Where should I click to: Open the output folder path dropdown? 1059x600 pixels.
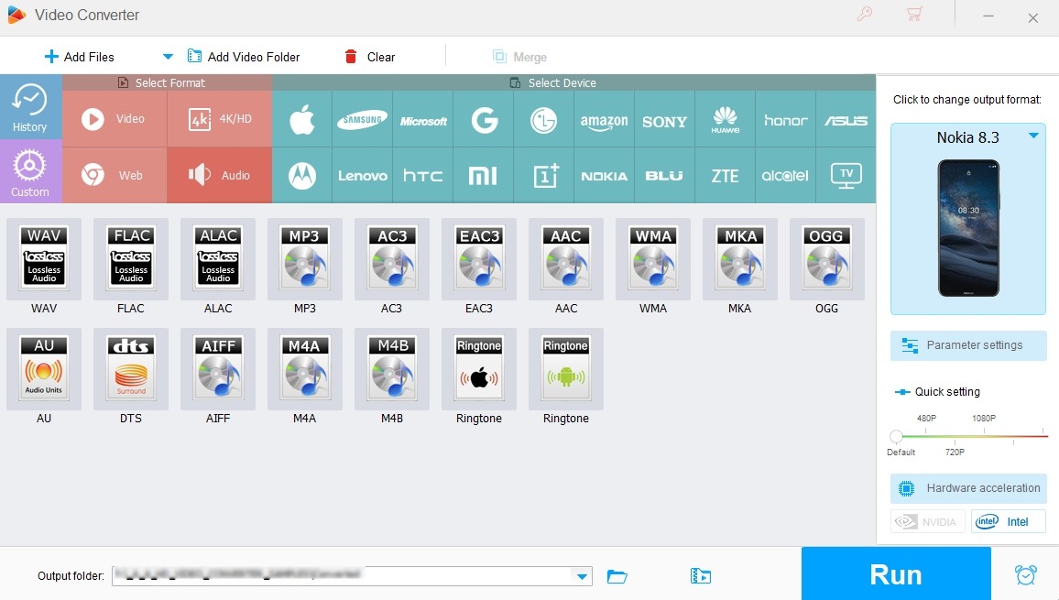coord(581,576)
